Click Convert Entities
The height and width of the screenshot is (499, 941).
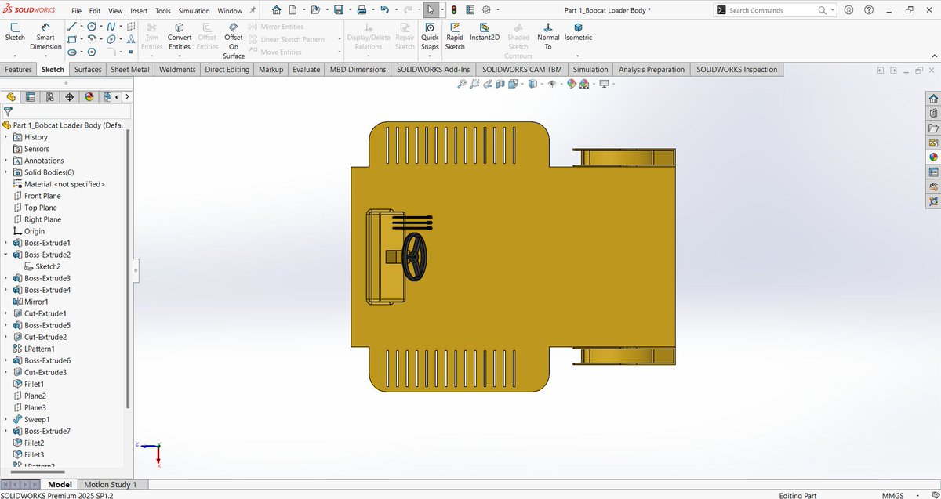click(180, 37)
